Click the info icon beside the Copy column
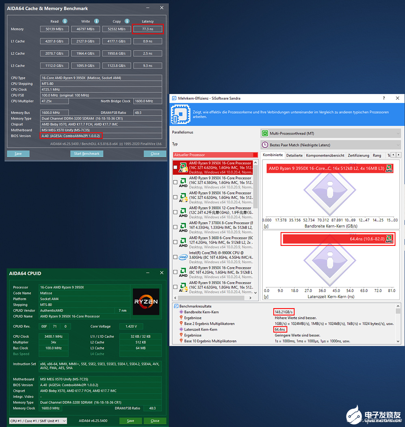This screenshot has height=427, width=405. coord(127,21)
